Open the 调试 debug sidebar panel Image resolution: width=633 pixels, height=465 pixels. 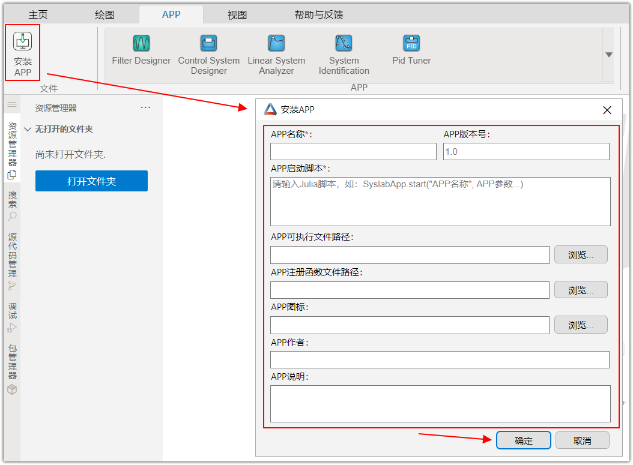point(12,317)
